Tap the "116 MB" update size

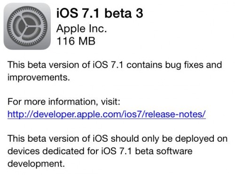pos(76,41)
